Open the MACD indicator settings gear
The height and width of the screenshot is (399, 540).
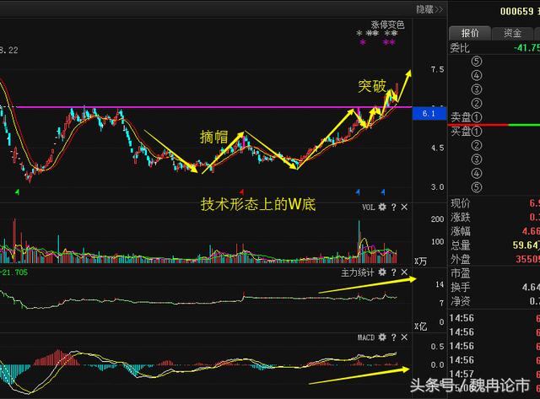tap(381, 337)
